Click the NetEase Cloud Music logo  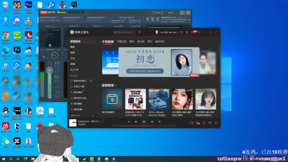[x=79, y=32]
